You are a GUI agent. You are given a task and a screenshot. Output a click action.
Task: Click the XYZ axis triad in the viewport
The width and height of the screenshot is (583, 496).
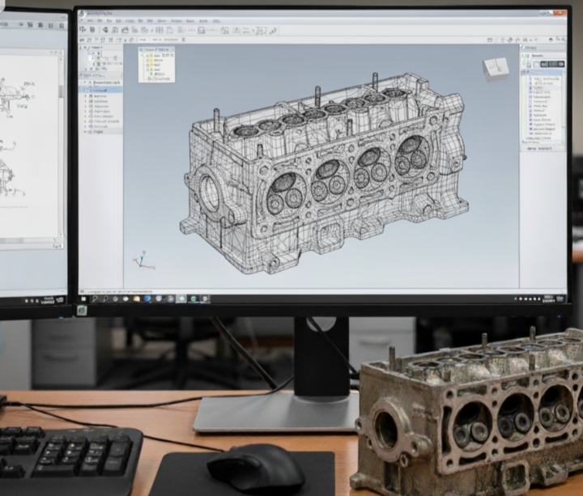pos(143,261)
